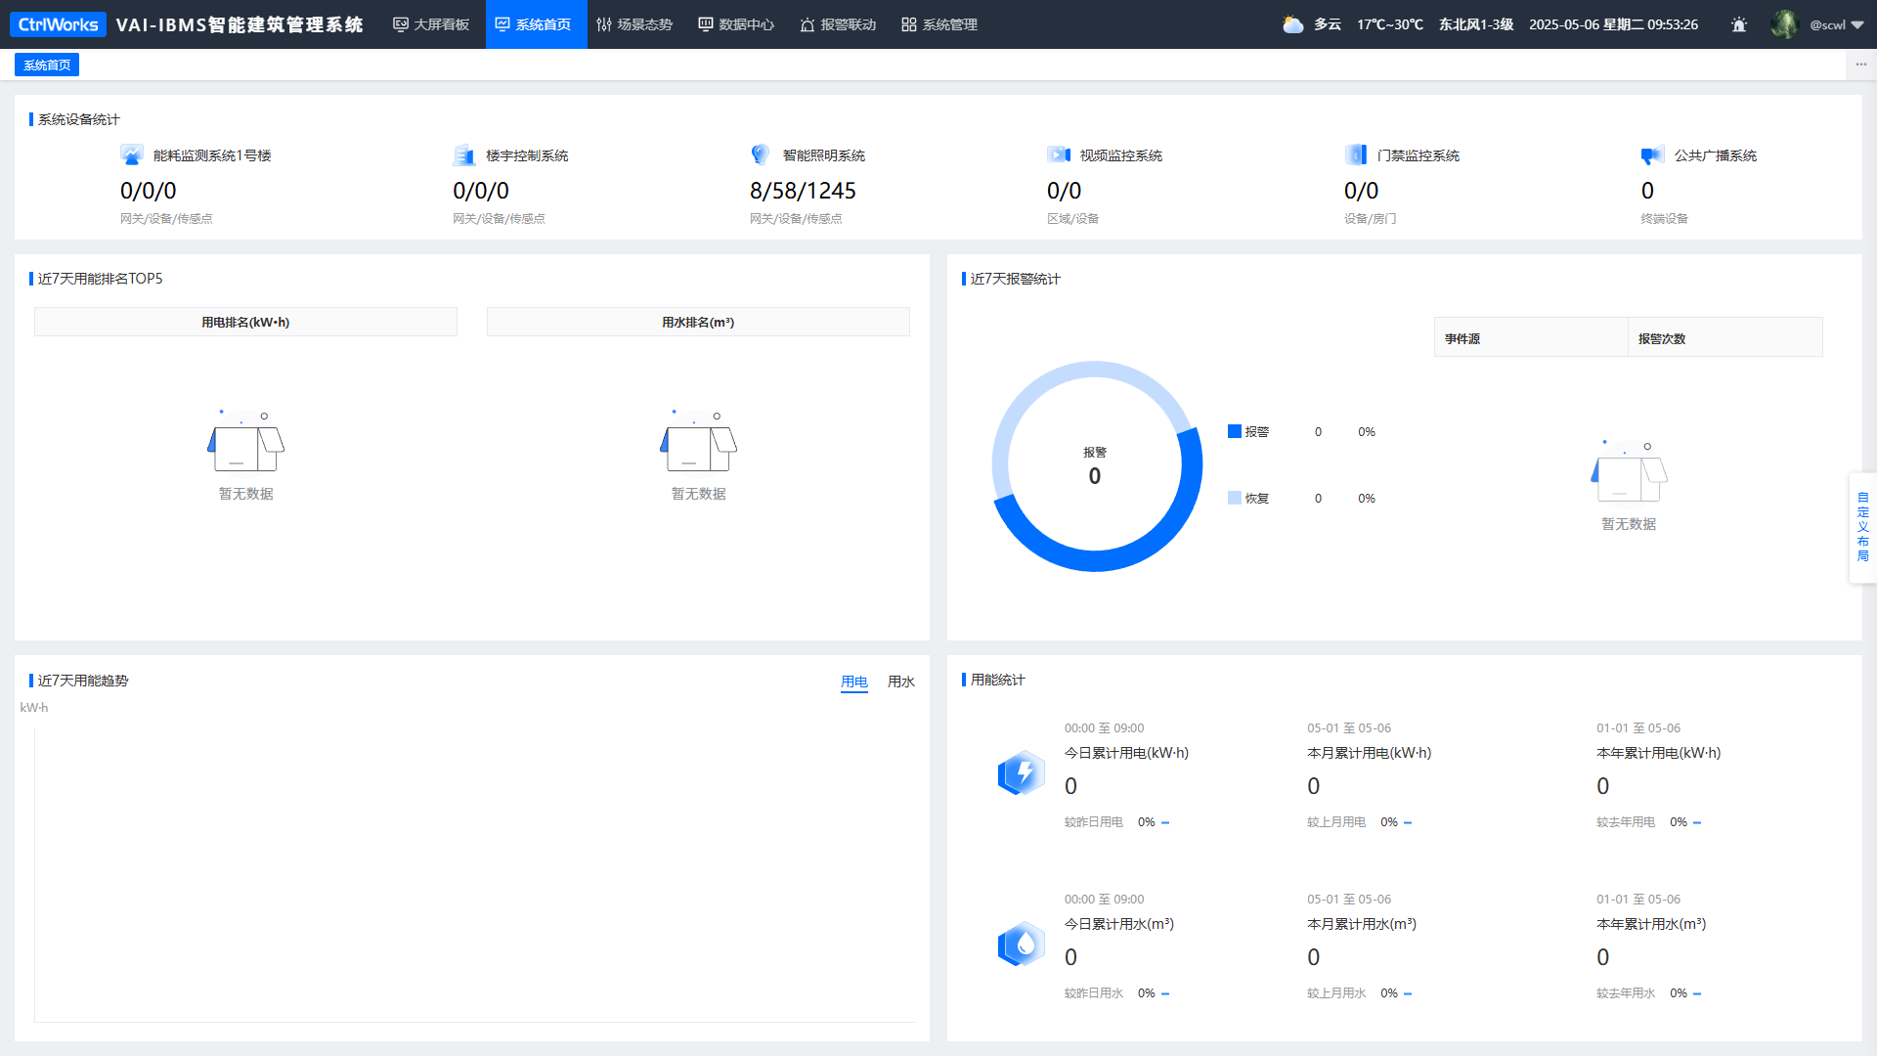Screen dimensions: 1877x1056
Task: Click the smart lighting bulb icon
Action: 761,154
